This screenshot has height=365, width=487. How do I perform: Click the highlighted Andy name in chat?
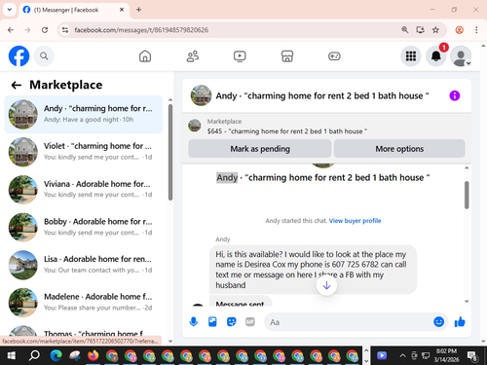[227, 177]
